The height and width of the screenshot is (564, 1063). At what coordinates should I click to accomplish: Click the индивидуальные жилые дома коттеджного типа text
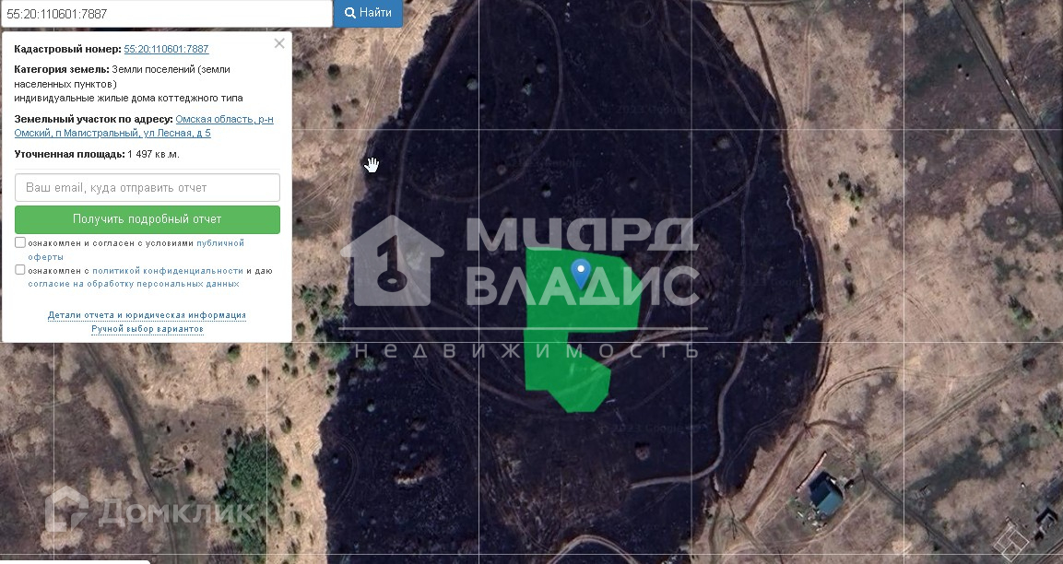129,99
